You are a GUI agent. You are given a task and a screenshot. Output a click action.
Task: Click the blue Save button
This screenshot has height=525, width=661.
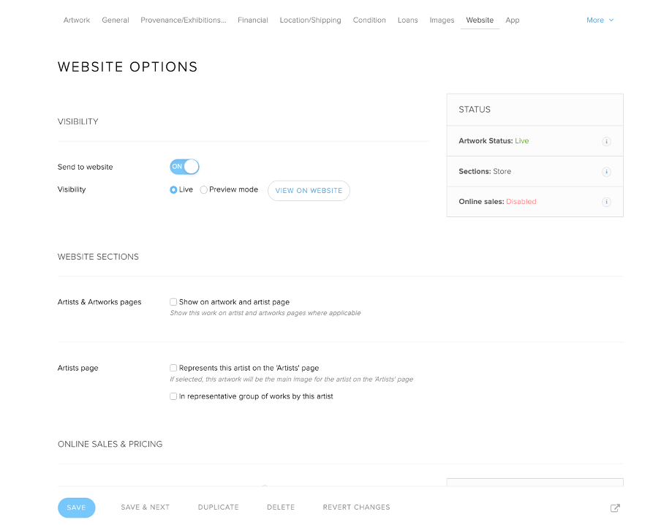pos(76,507)
